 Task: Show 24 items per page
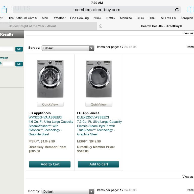126,47
